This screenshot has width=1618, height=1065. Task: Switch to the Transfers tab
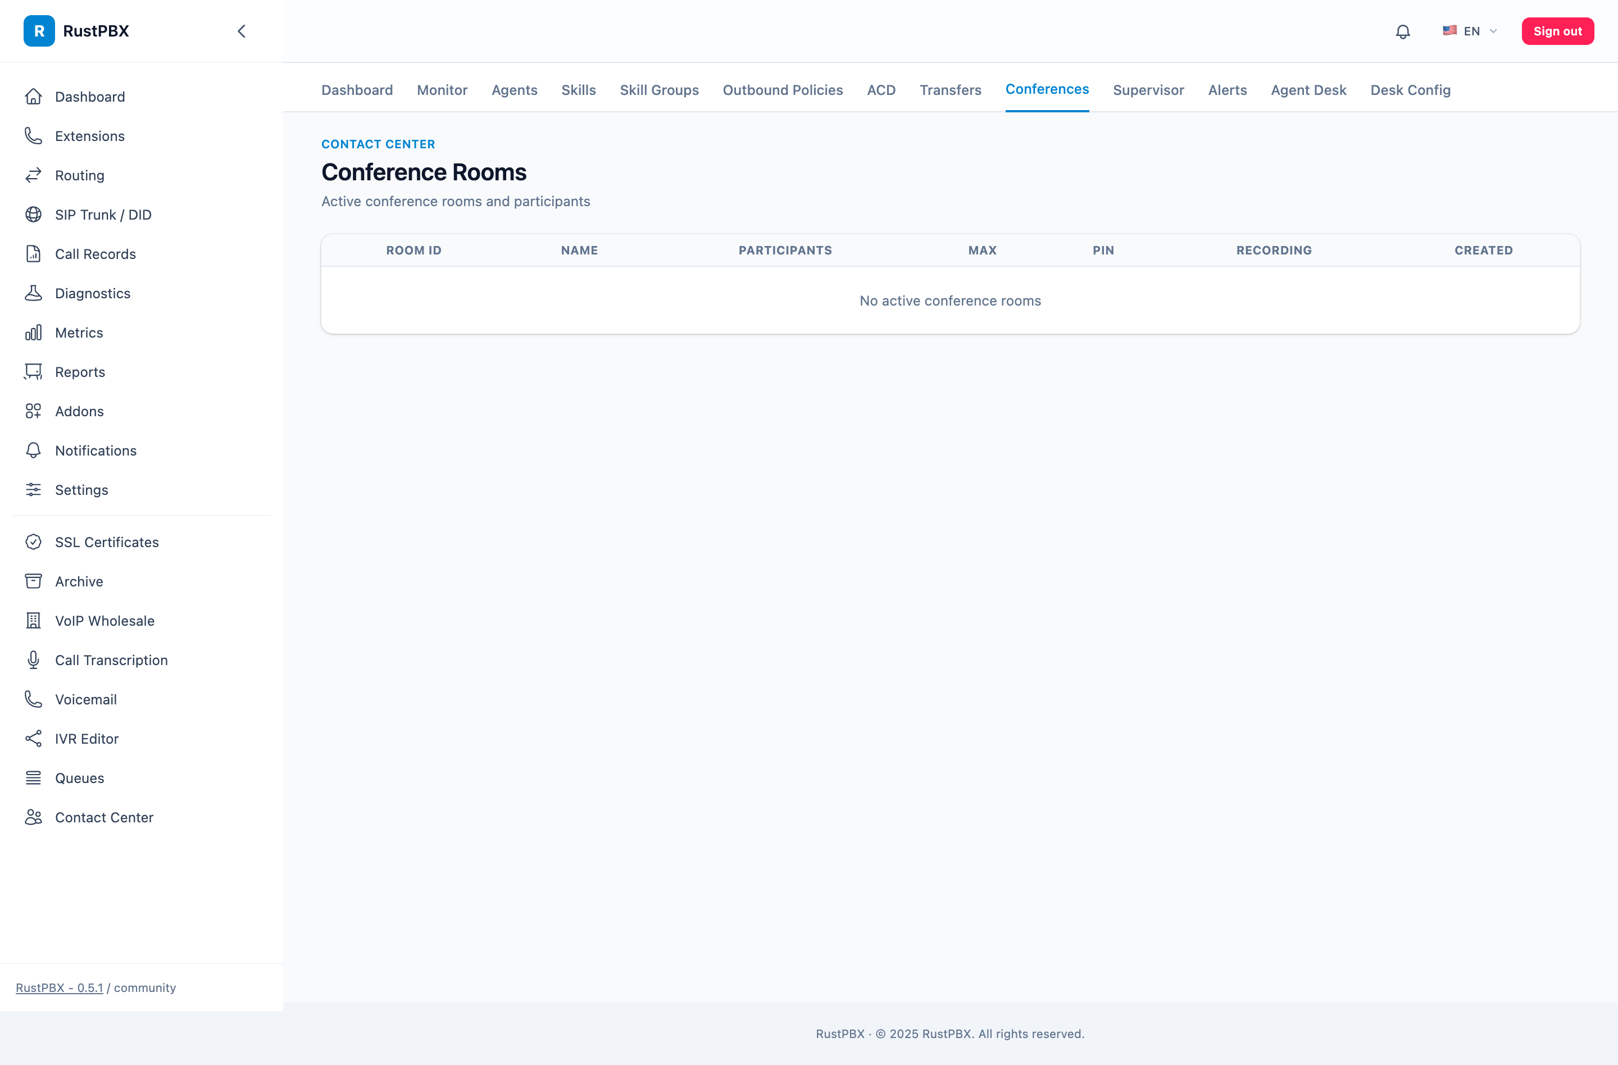click(951, 90)
